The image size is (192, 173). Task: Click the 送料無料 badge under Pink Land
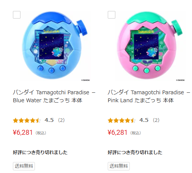click(x=119, y=166)
